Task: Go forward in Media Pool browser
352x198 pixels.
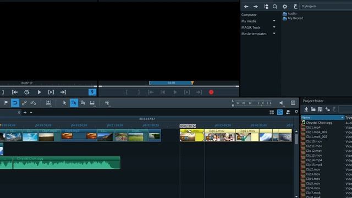Action: click(x=255, y=7)
